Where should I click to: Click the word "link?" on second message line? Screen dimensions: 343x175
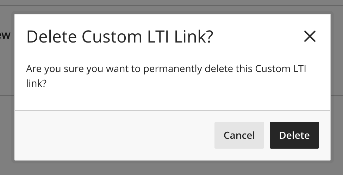point(36,84)
